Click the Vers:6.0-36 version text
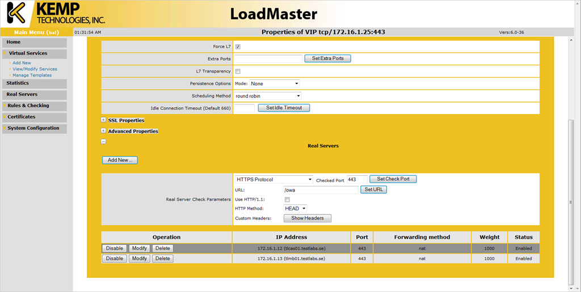The image size is (581, 292). [511, 32]
